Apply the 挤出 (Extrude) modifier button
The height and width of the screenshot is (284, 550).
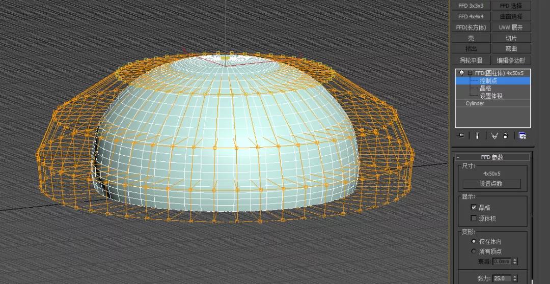click(471, 49)
